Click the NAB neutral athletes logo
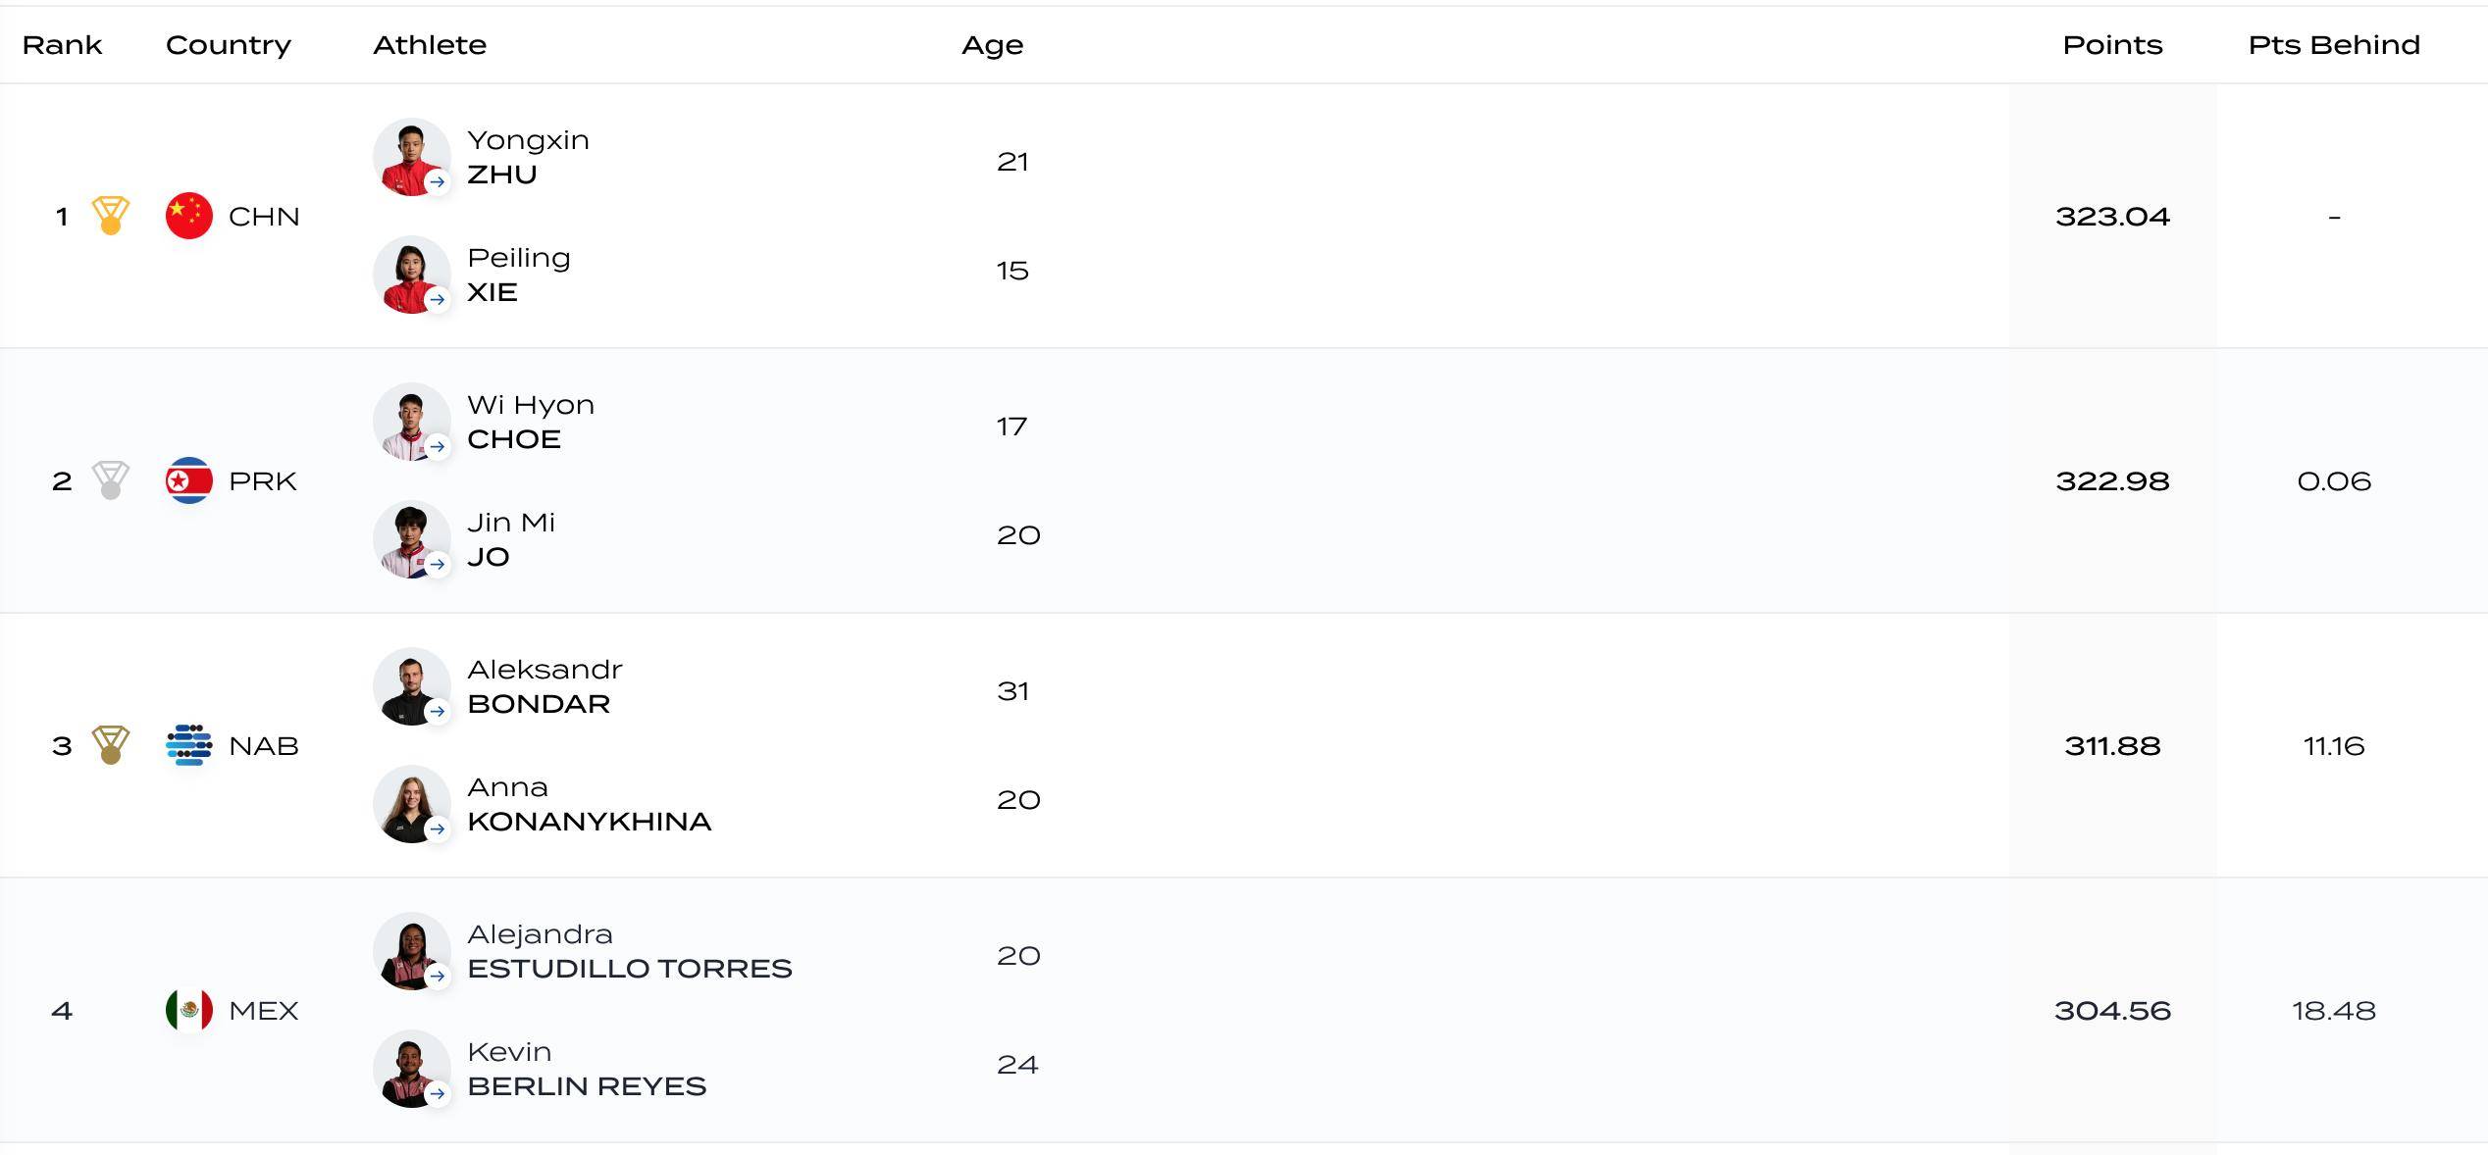This screenshot has height=1155, width=2488. [x=189, y=745]
